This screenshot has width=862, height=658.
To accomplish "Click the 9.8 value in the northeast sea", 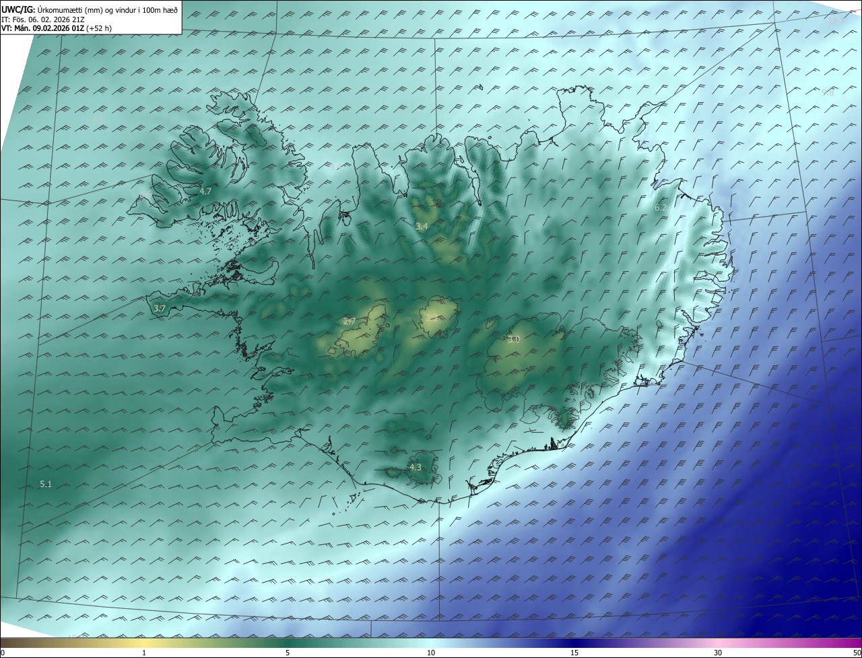I will tap(828, 93).
